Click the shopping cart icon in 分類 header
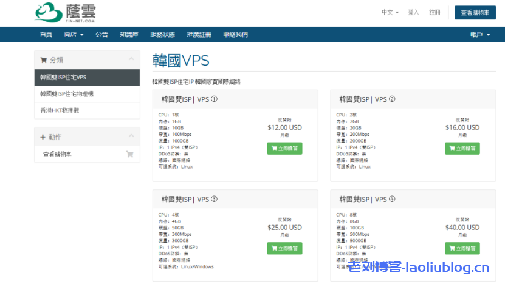Screen dimensions: 505x290 pyautogui.click(x=43, y=59)
